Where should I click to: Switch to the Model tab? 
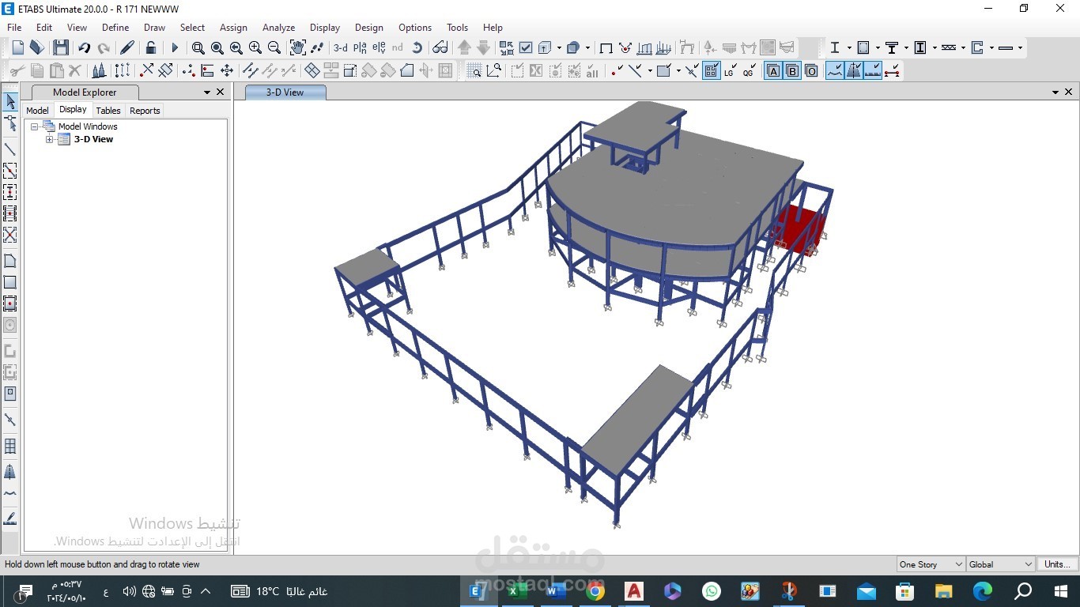click(37, 111)
